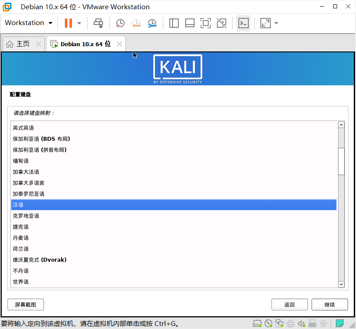Toggle the thumbnail bar view

[190, 23]
